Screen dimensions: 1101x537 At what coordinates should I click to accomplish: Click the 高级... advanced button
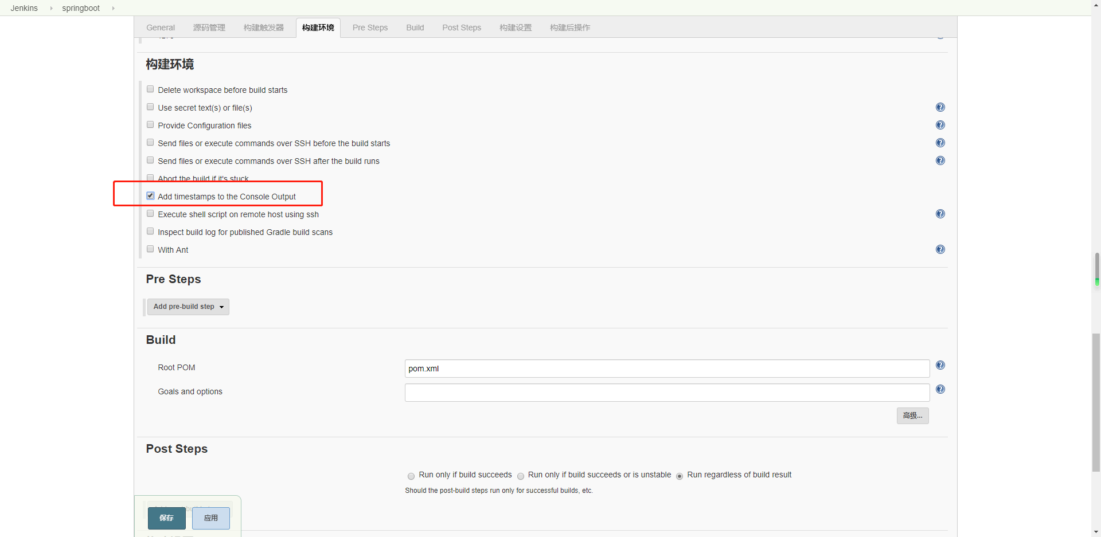click(x=913, y=416)
